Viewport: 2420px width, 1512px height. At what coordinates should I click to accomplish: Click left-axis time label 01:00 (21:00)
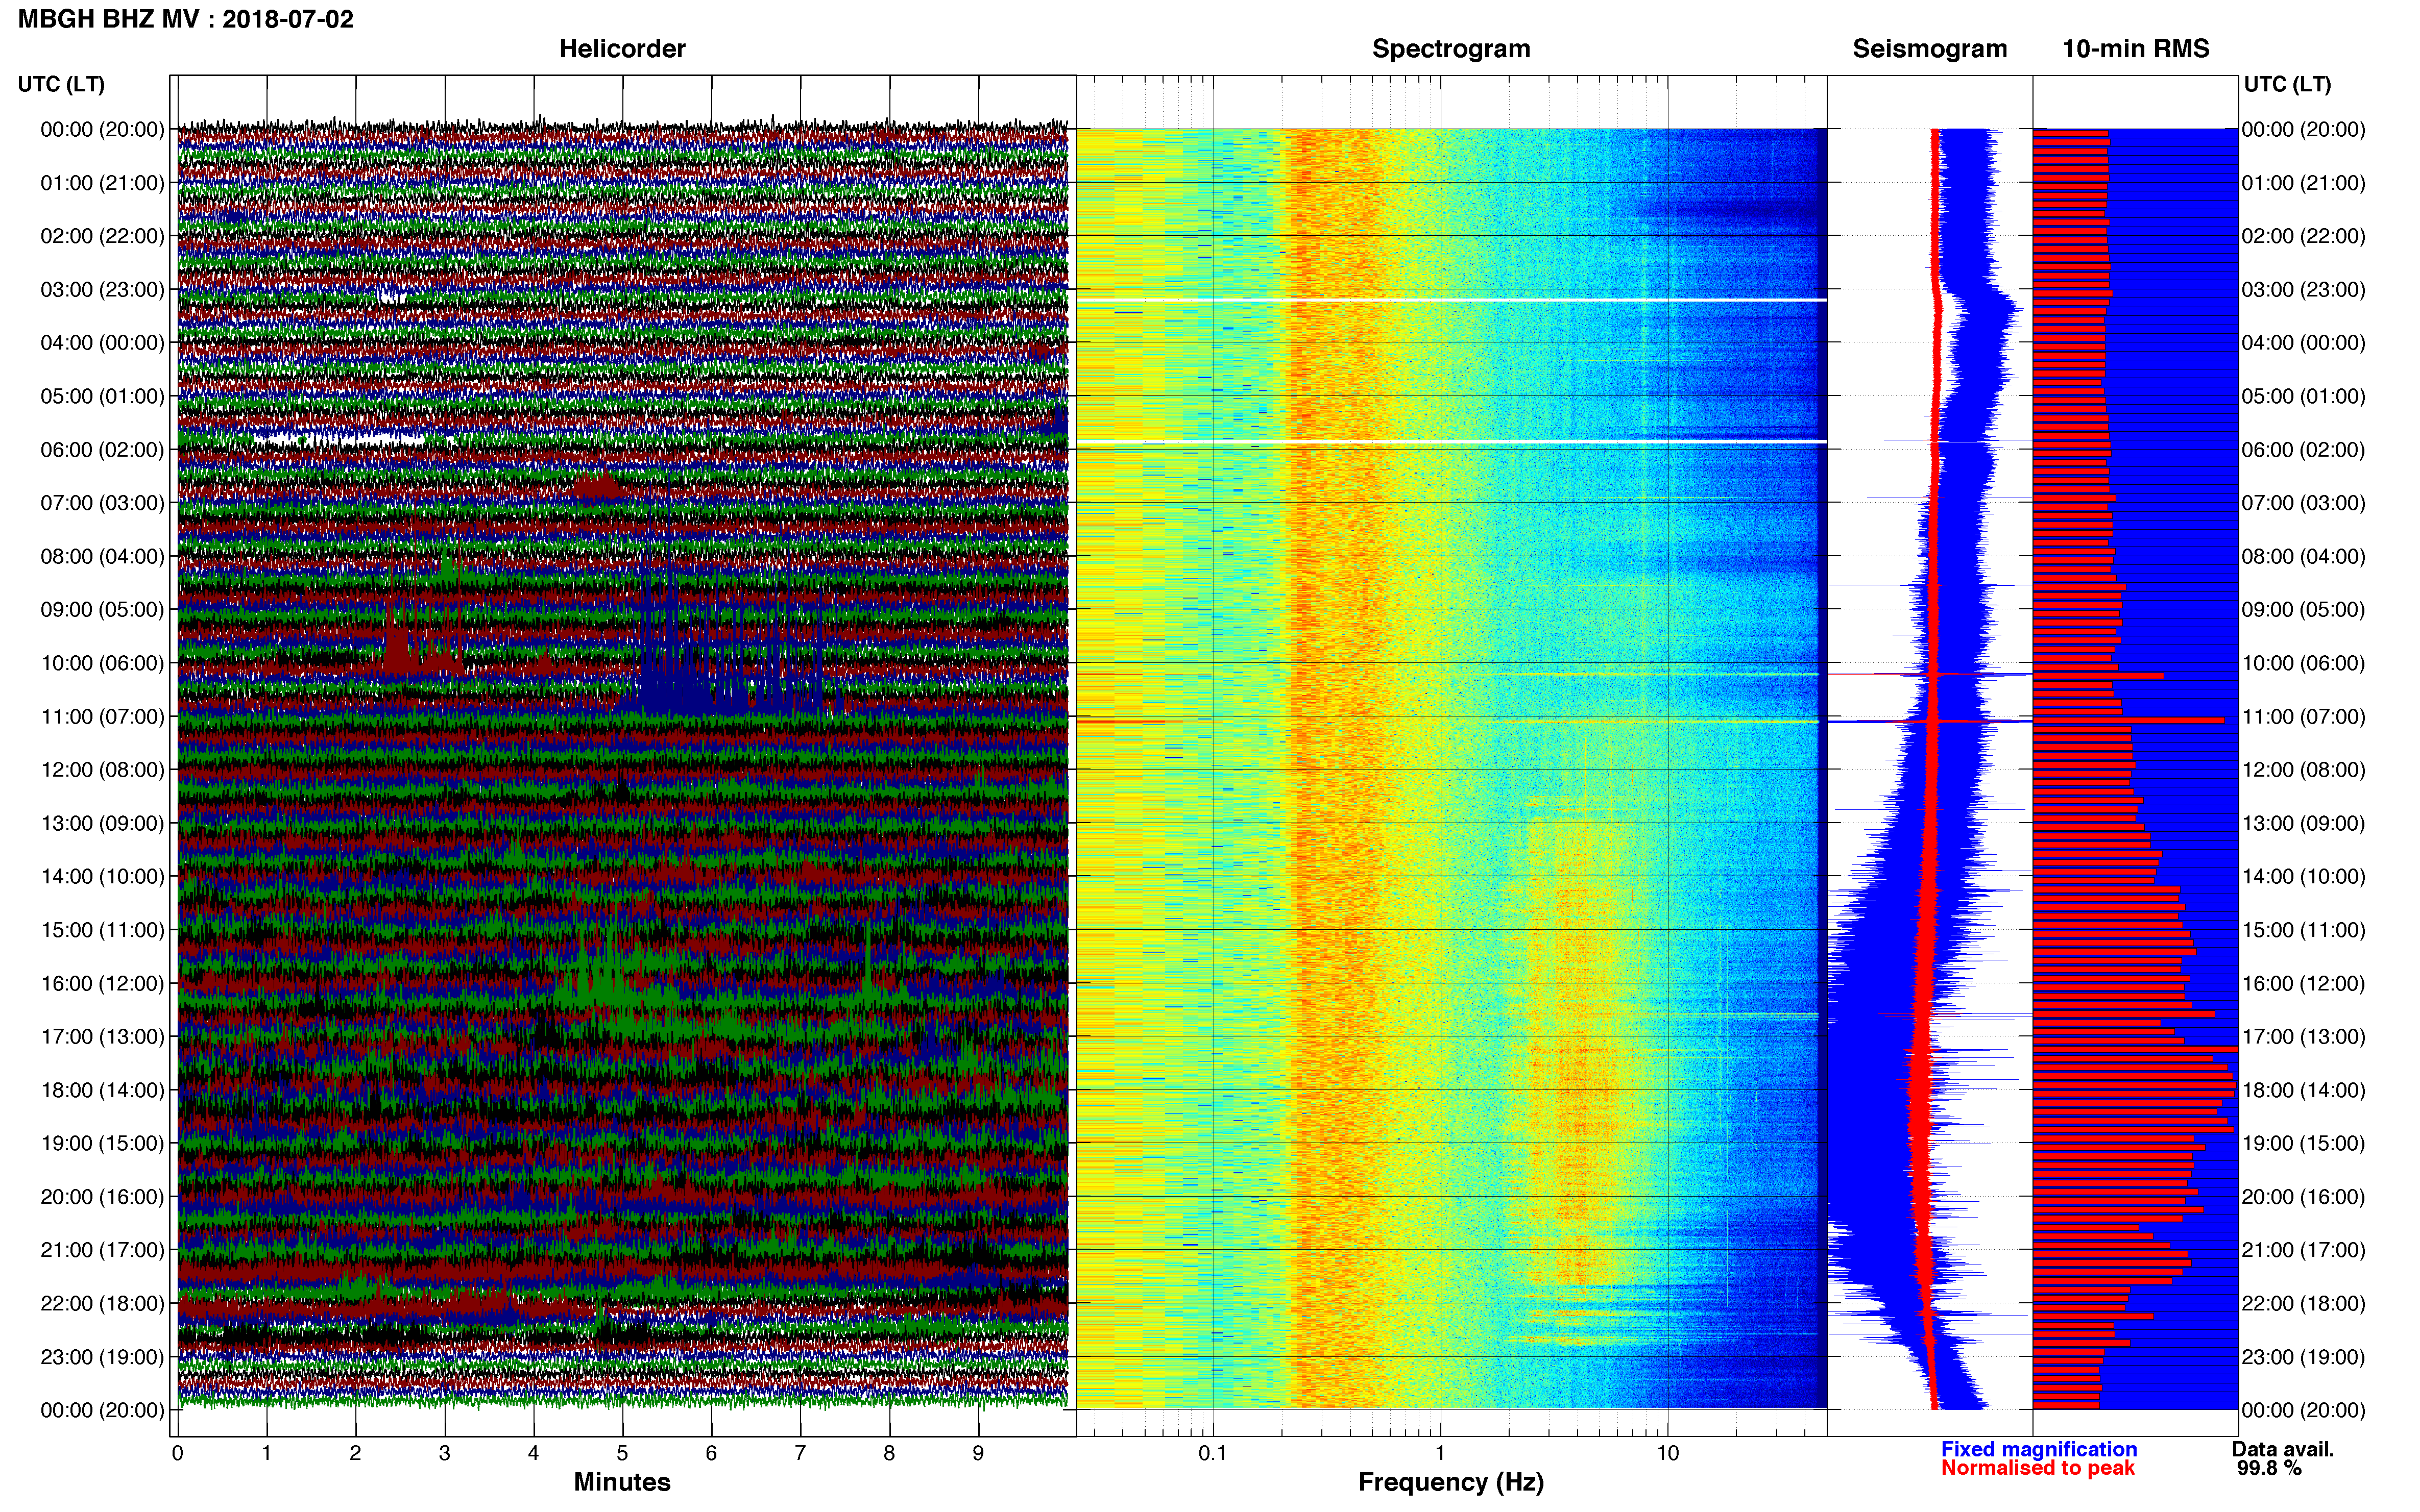(102, 183)
